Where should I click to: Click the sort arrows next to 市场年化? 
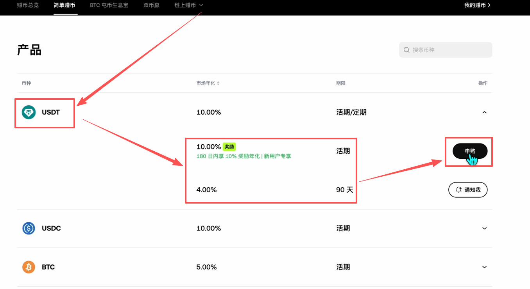218,83
